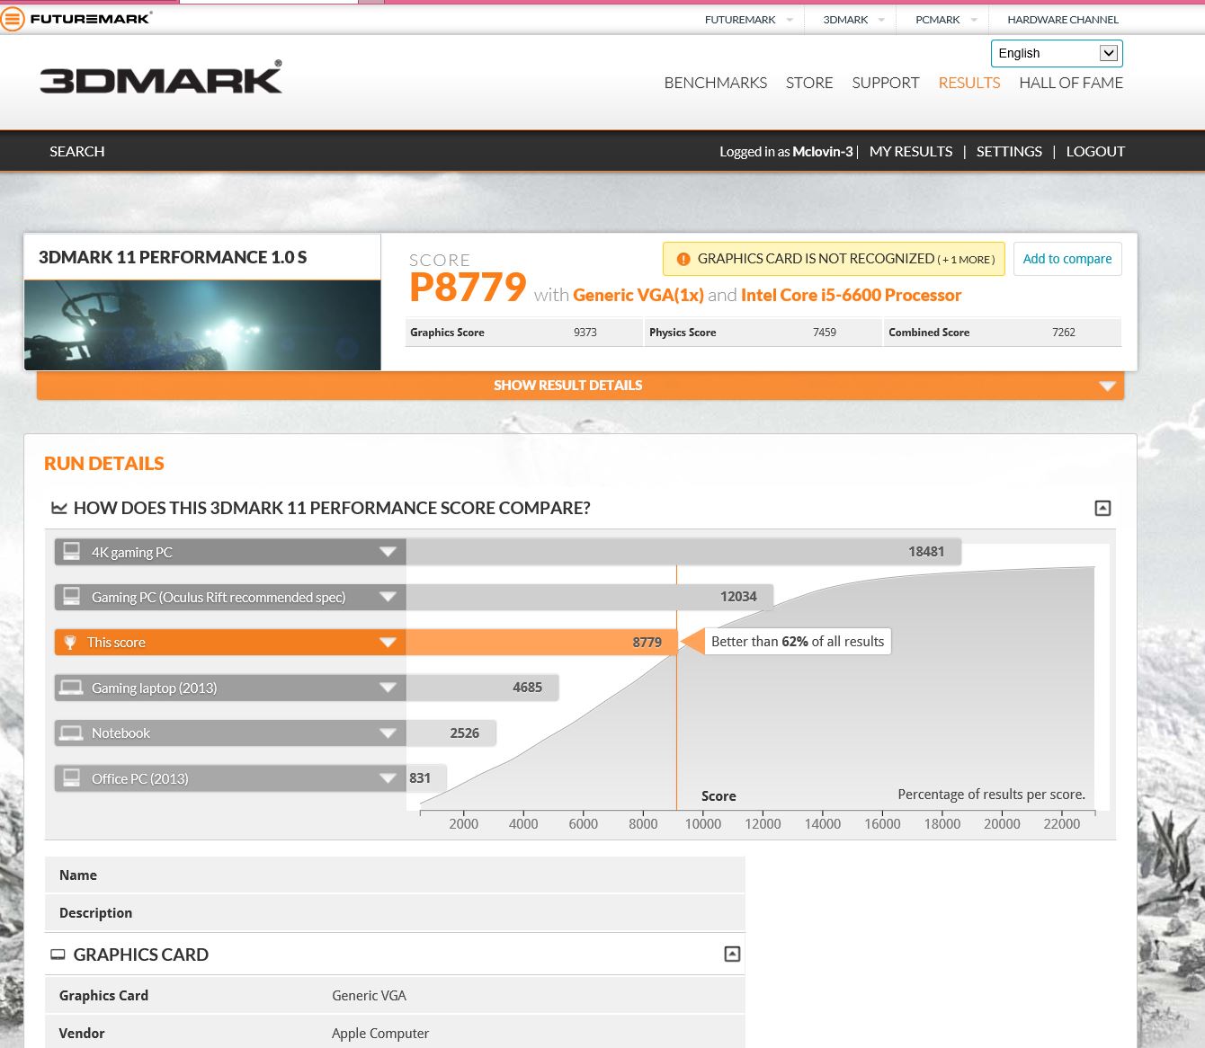
Task: Open the Mclovin-3 user profile
Action: click(x=822, y=152)
